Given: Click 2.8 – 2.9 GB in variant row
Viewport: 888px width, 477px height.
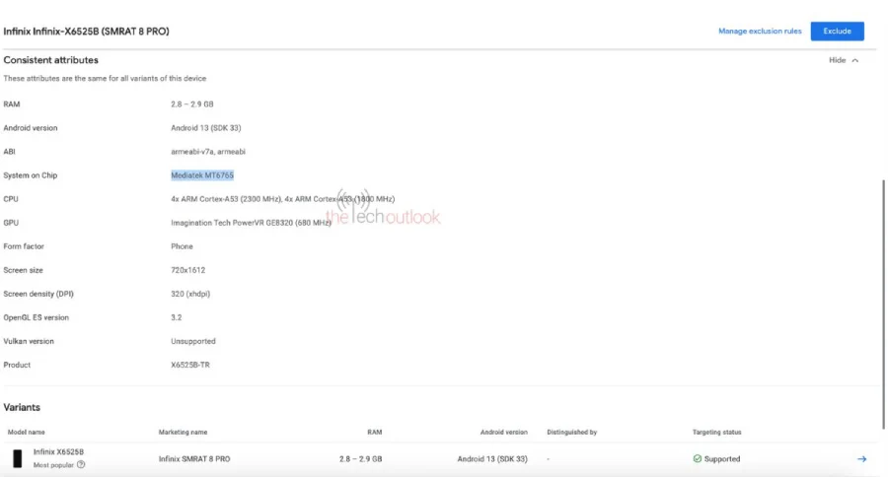Looking at the screenshot, I should point(361,459).
